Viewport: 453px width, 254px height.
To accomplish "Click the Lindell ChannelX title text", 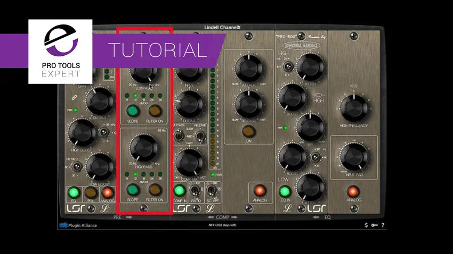I will [222, 27].
